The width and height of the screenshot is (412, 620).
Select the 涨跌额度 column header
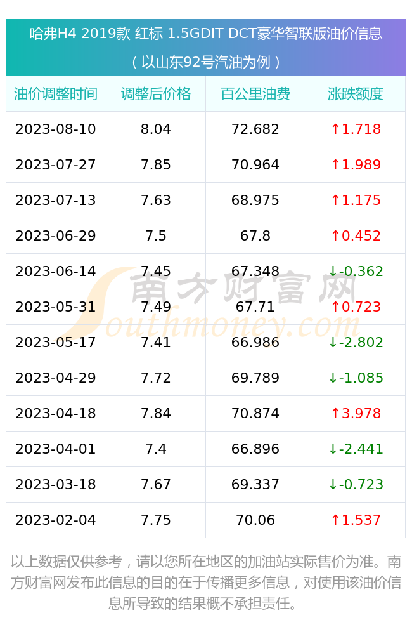356,94
